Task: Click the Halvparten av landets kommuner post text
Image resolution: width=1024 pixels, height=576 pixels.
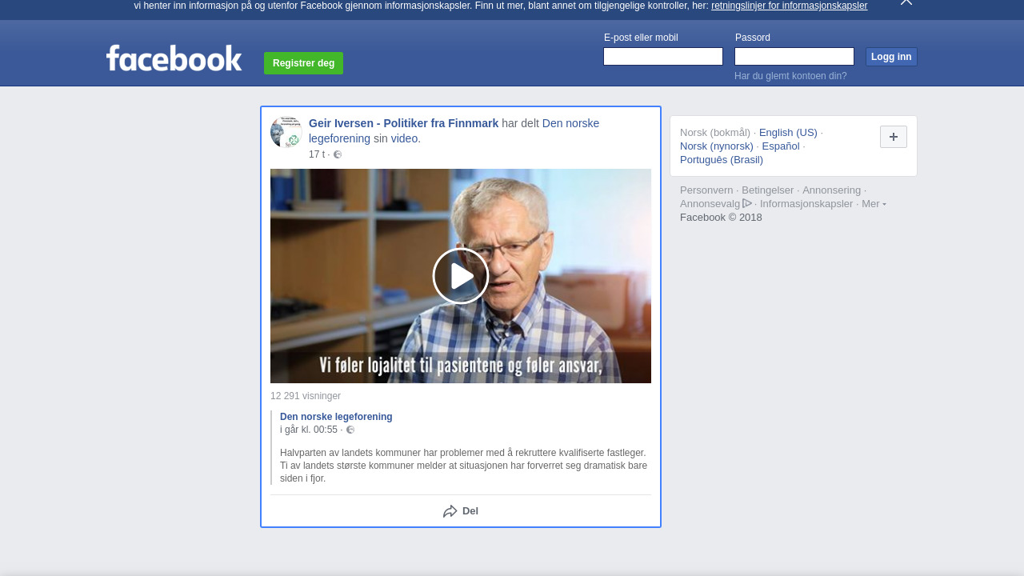Action: click(x=464, y=466)
